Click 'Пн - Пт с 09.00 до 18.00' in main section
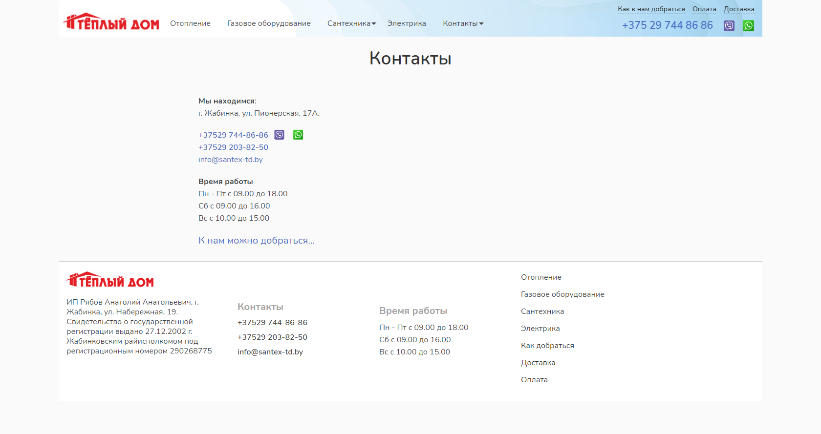 pos(243,194)
